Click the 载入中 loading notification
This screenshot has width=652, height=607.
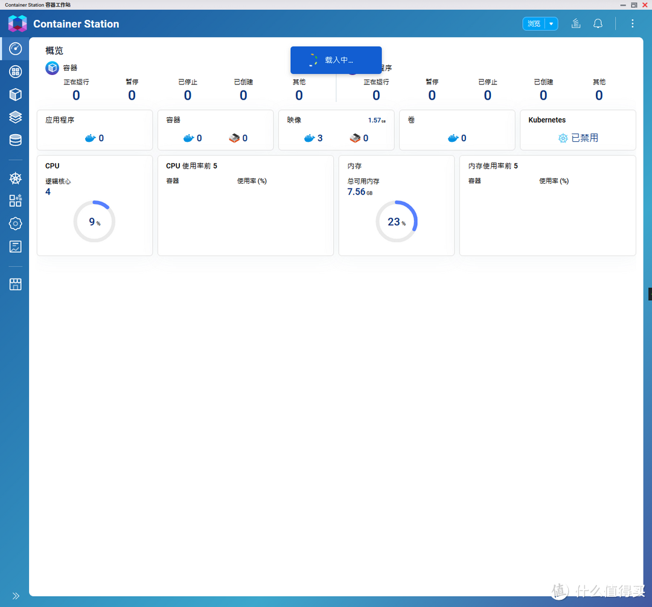tap(336, 60)
